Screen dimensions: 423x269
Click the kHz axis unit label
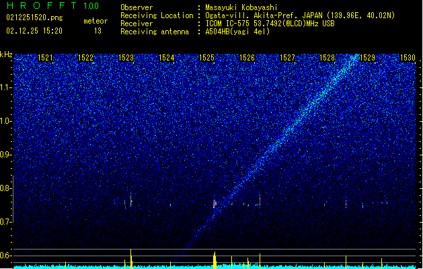[x=6, y=54]
